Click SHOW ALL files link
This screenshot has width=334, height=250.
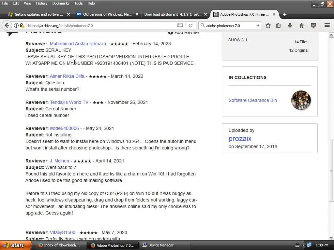pos(238,40)
